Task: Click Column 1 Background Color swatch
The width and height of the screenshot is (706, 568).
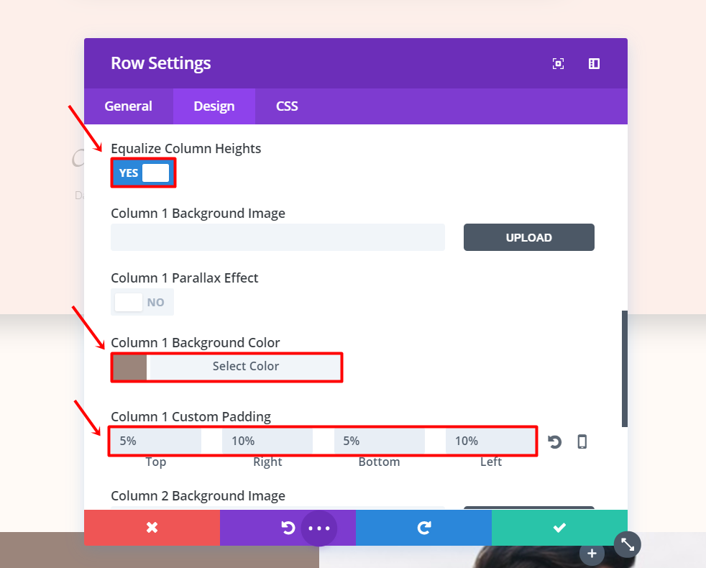Action: pos(130,367)
